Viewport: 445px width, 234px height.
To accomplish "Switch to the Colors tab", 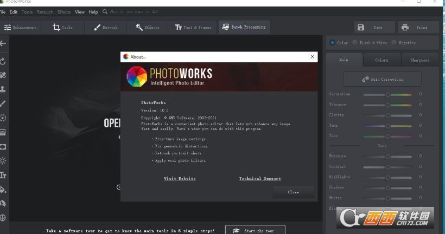I will (x=382, y=60).
